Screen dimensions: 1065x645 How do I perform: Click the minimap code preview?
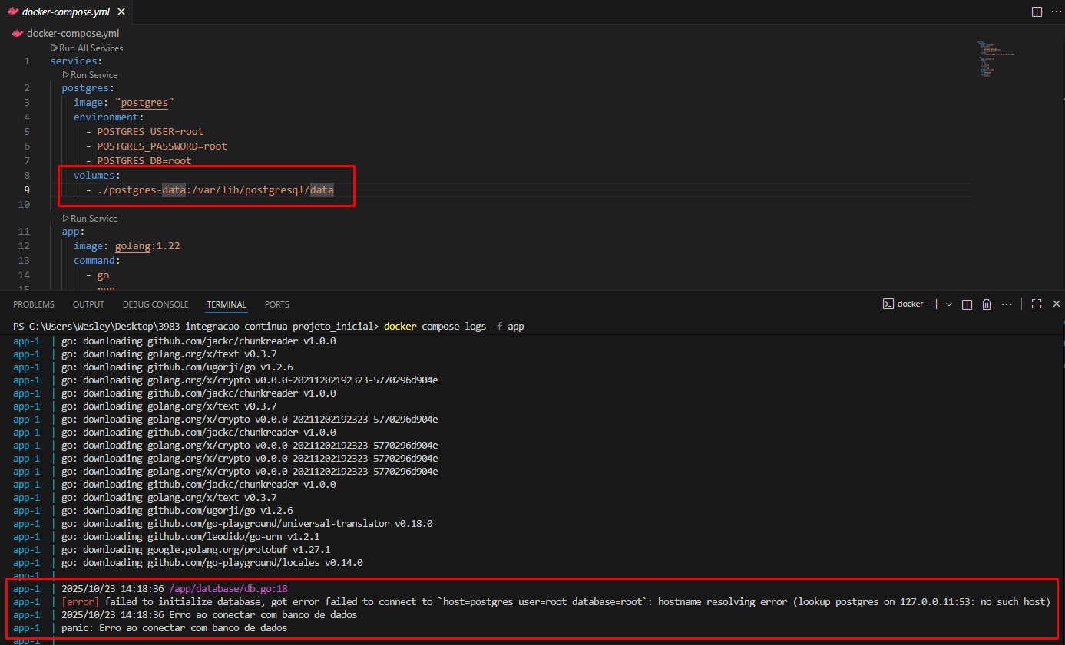(x=996, y=60)
